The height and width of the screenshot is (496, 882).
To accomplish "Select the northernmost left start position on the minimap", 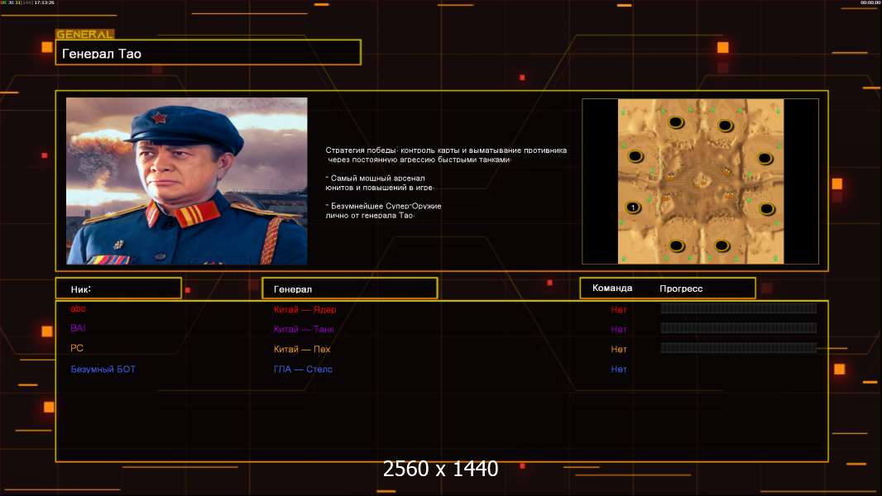I will click(675, 122).
